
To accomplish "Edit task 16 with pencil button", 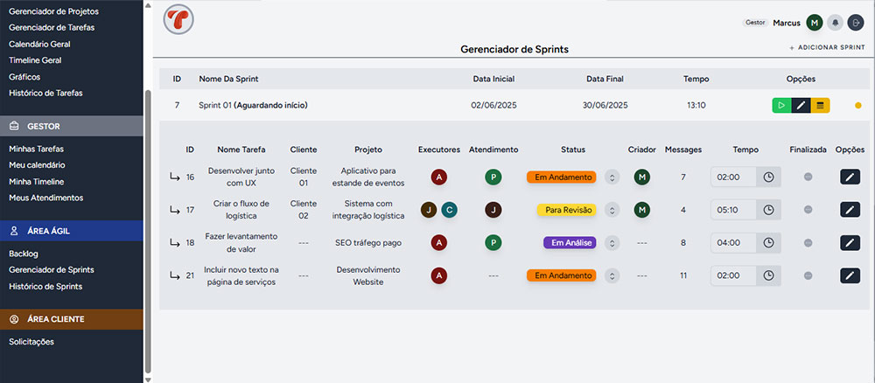I will coord(850,177).
